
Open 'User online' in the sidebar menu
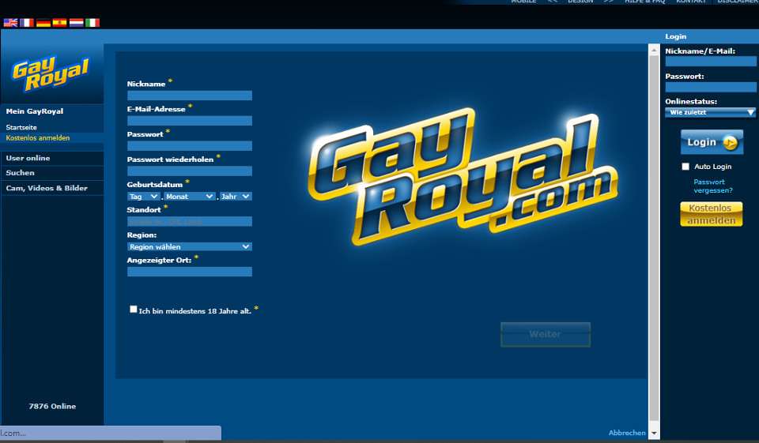(28, 158)
